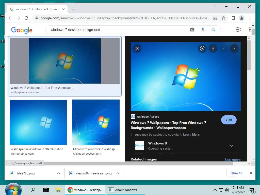Open the Start tiles taskbar icon
The width and height of the screenshot is (260, 195).
pos(46,190)
